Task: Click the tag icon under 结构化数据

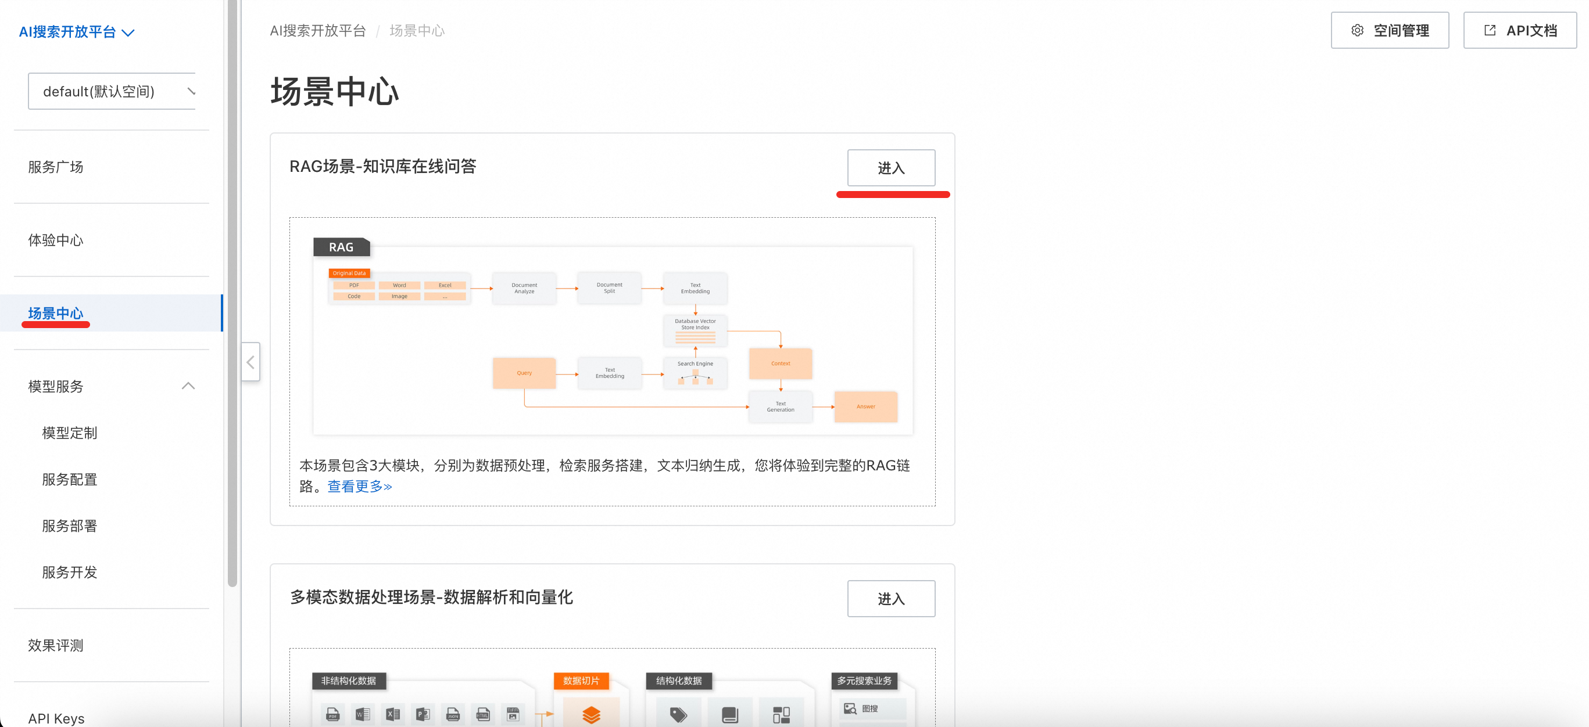Action: [x=678, y=715]
